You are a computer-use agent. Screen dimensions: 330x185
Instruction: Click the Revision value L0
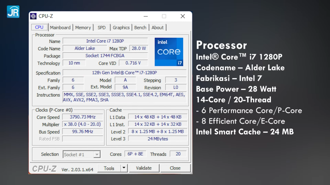pyautogui.click(x=176, y=87)
